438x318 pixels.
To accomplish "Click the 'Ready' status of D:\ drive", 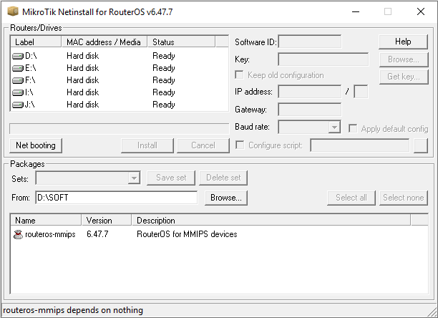I will click(164, 56).
